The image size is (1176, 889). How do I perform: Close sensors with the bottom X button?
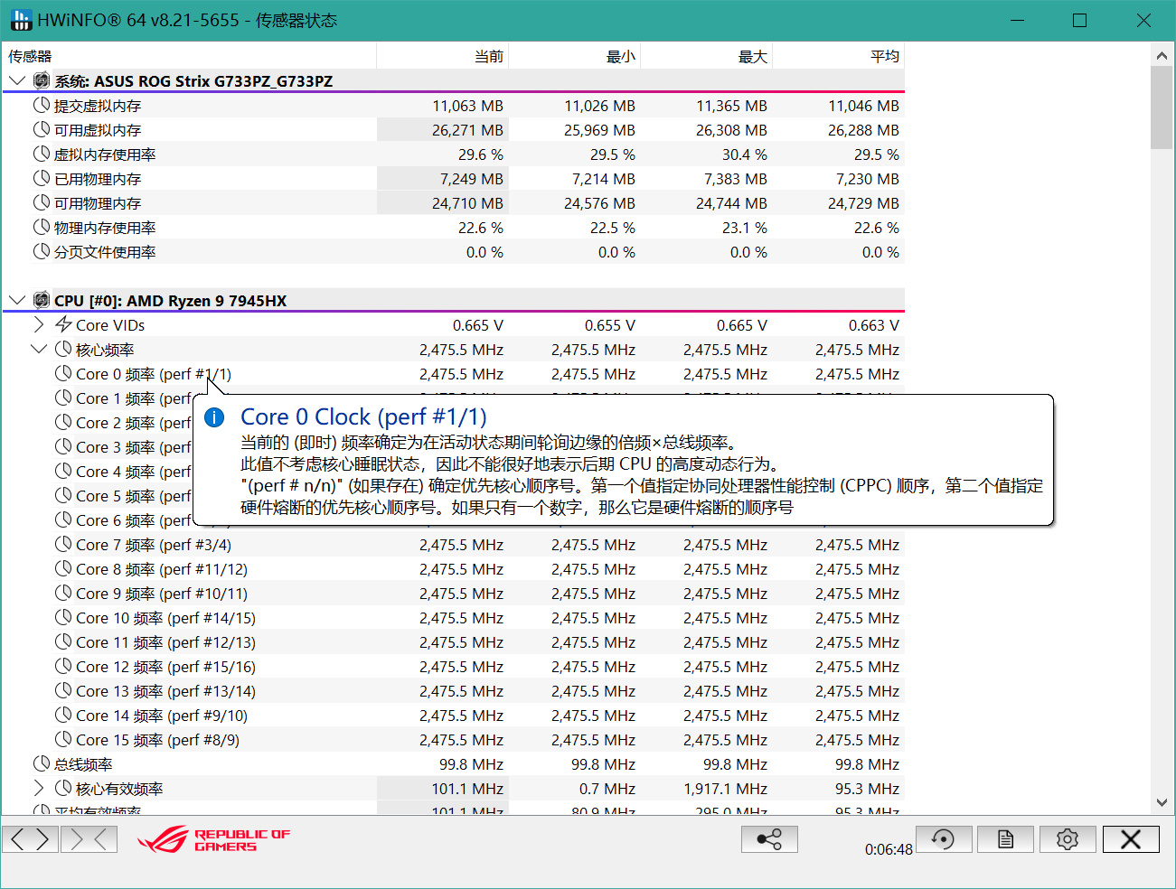[x=1131, y=839]
